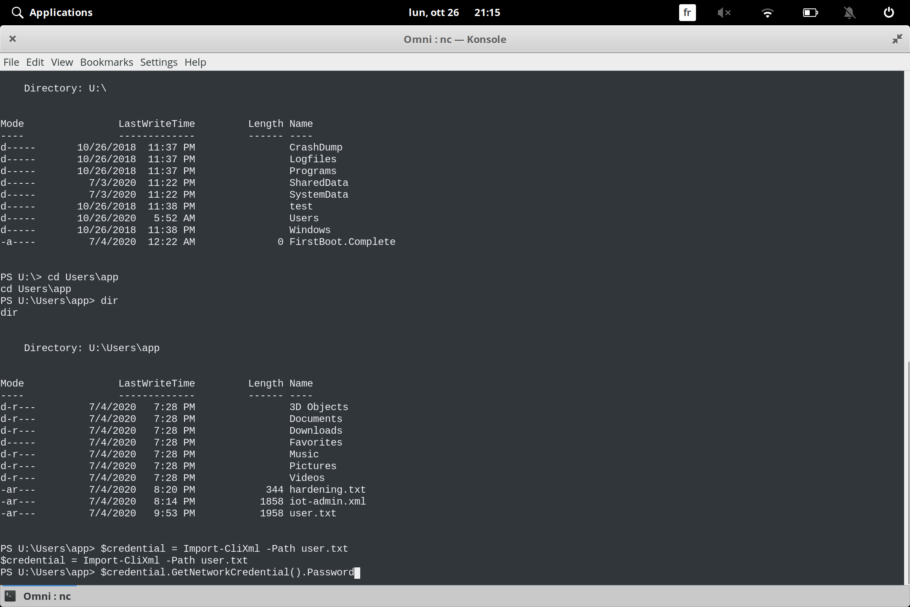The image size is (910, 607).
Task: Open the Settings menu
Action: pos(158,62)
